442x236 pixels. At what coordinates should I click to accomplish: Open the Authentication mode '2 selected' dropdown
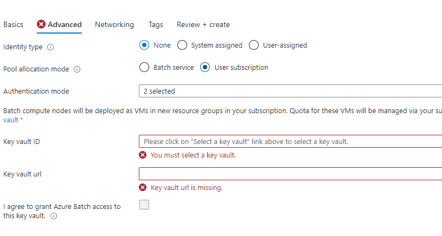point(290,91)
